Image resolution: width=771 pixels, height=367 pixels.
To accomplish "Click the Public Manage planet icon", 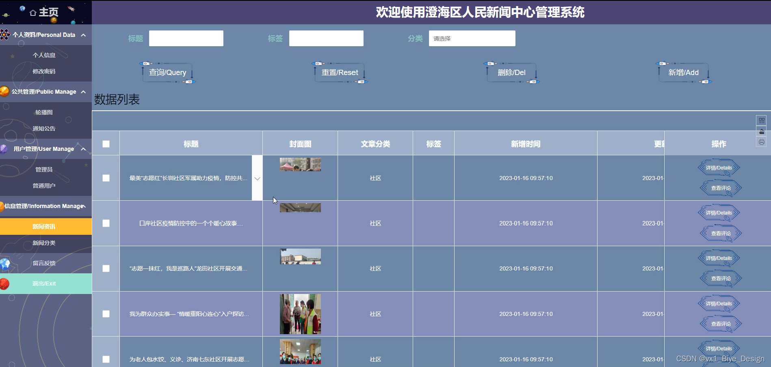I will pos(4,91).
